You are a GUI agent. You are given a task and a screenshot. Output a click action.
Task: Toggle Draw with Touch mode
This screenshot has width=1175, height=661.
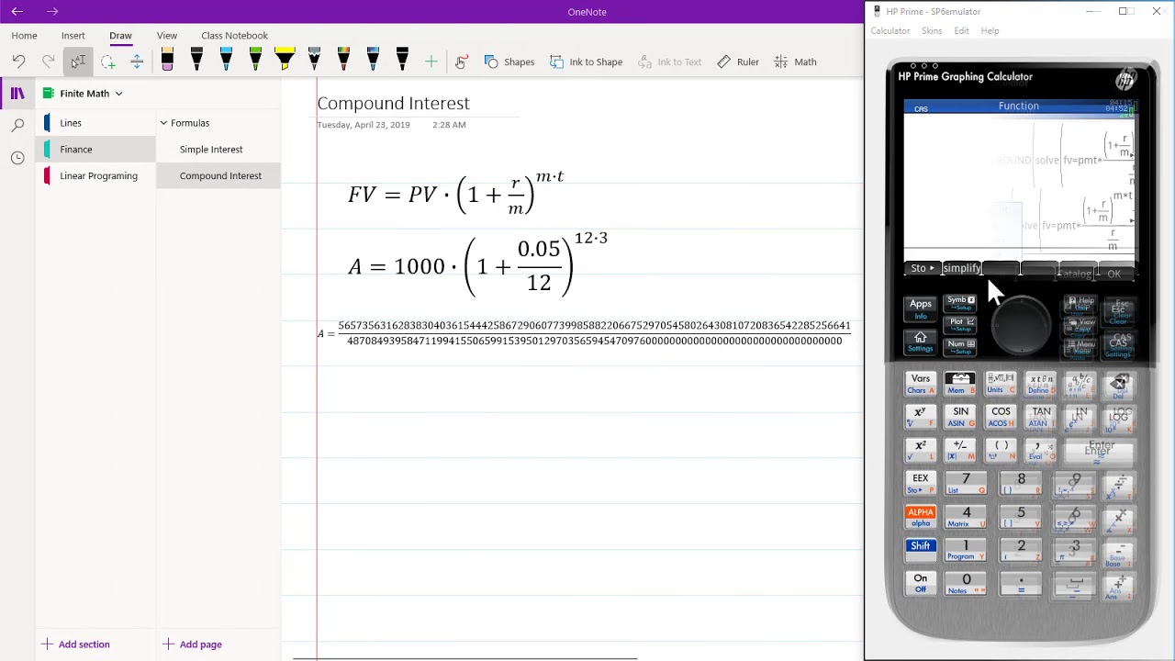461,62
